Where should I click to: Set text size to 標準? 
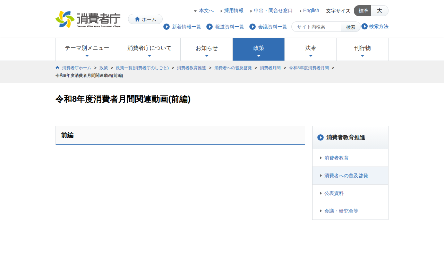point(362,11)
